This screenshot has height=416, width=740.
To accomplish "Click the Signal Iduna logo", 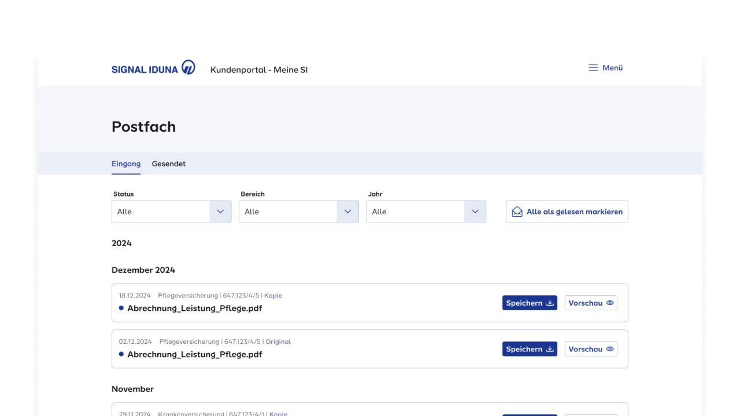I will 153,68.
